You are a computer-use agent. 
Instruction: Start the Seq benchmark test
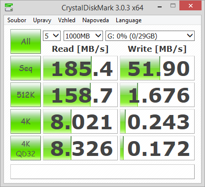26,68
